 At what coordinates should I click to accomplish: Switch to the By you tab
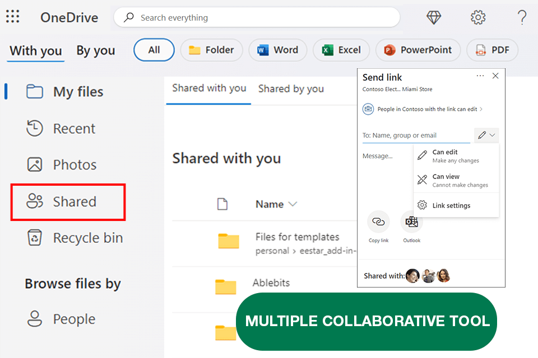coord(96,51)
